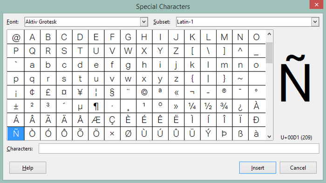The image size is (326, 183).
Task: Select the pound sterling £ character
Action: [48, 92]
